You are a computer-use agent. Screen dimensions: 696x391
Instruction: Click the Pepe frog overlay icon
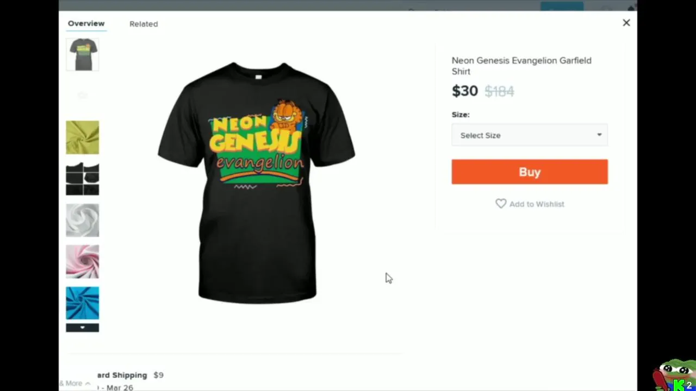click(674, 375)
